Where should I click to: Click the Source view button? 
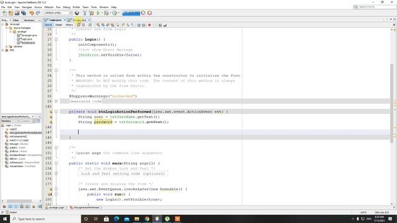[48, 25]
